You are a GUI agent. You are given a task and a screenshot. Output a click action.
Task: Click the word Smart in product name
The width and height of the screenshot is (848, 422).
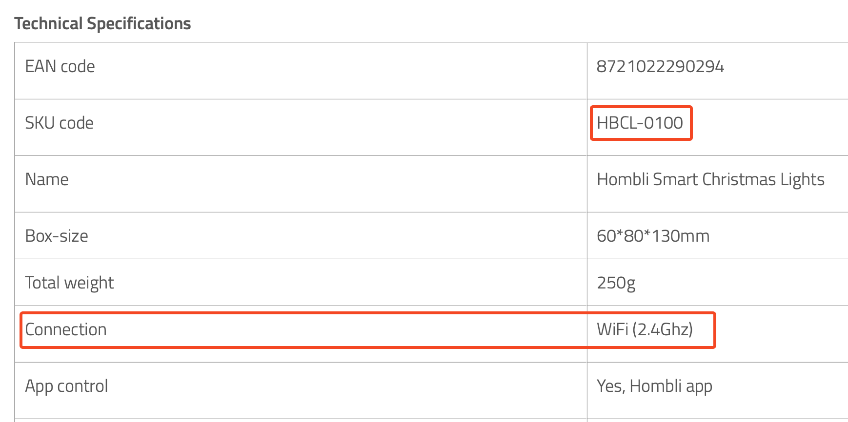[675, 179]
